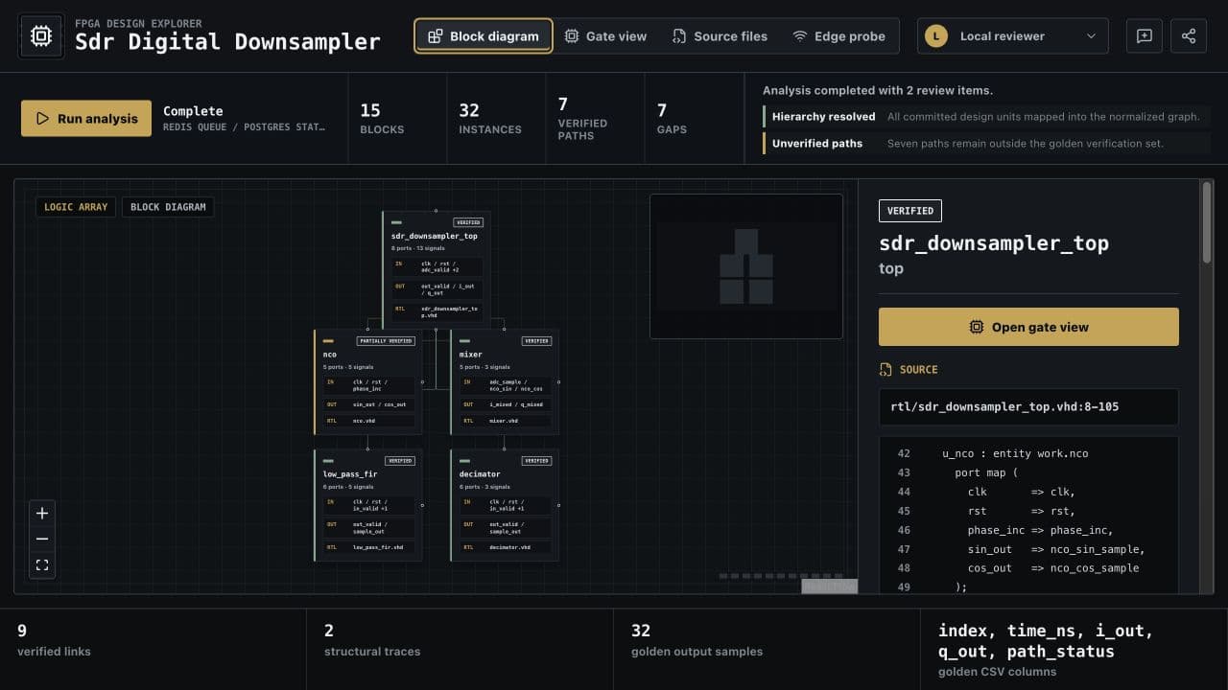Click the share icon button
This screenshot has height=690, width=1228.
click(x=1189, y=36)
